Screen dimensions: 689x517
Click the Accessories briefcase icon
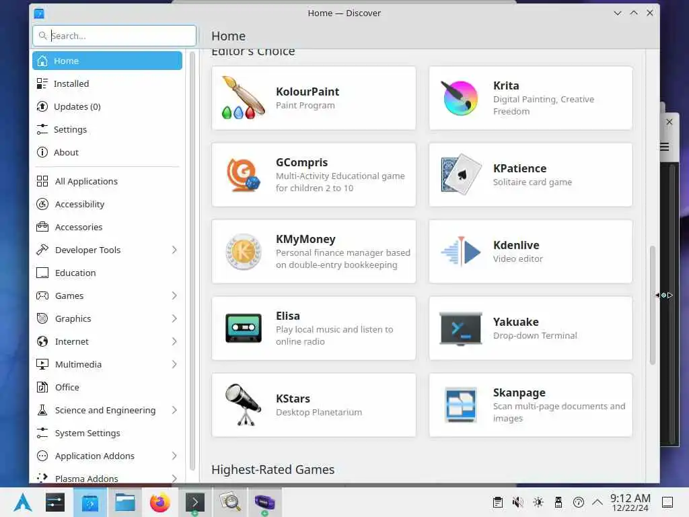[42, 227]
